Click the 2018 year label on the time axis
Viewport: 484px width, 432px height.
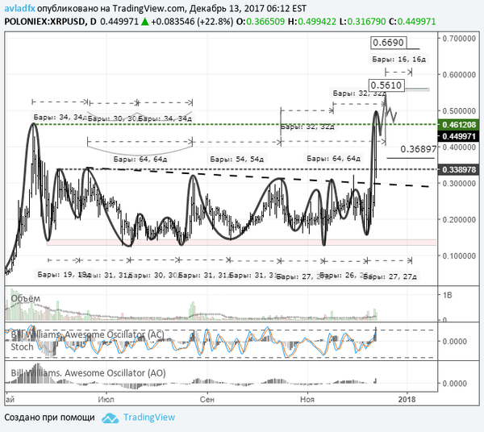(407, 400)
